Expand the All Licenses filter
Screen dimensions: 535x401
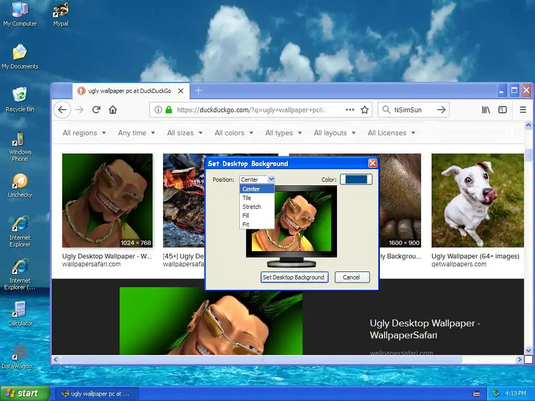(x=391, y=133)
